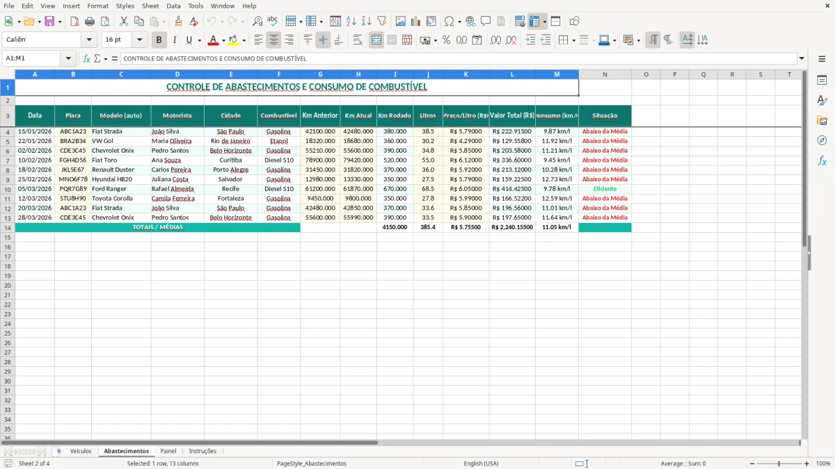The image size is (835, 469).
Task: Open the sidebar Navigator panel
Action: coord(822,140)
